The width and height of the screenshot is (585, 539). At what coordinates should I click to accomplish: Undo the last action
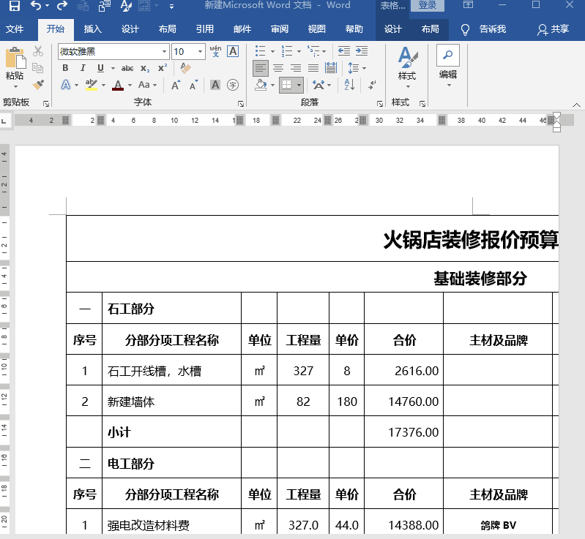click(x=36, y=5)
